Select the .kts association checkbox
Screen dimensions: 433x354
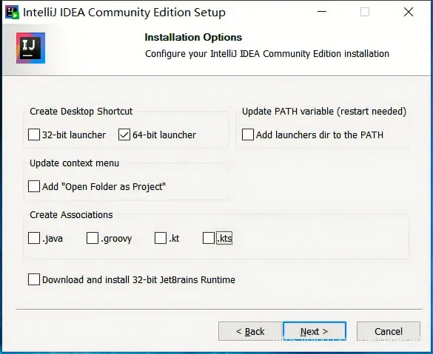pos(209,238)
